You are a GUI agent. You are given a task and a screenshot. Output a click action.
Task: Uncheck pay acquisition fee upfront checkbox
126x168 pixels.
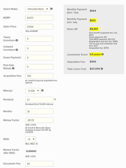pos(26,81)
